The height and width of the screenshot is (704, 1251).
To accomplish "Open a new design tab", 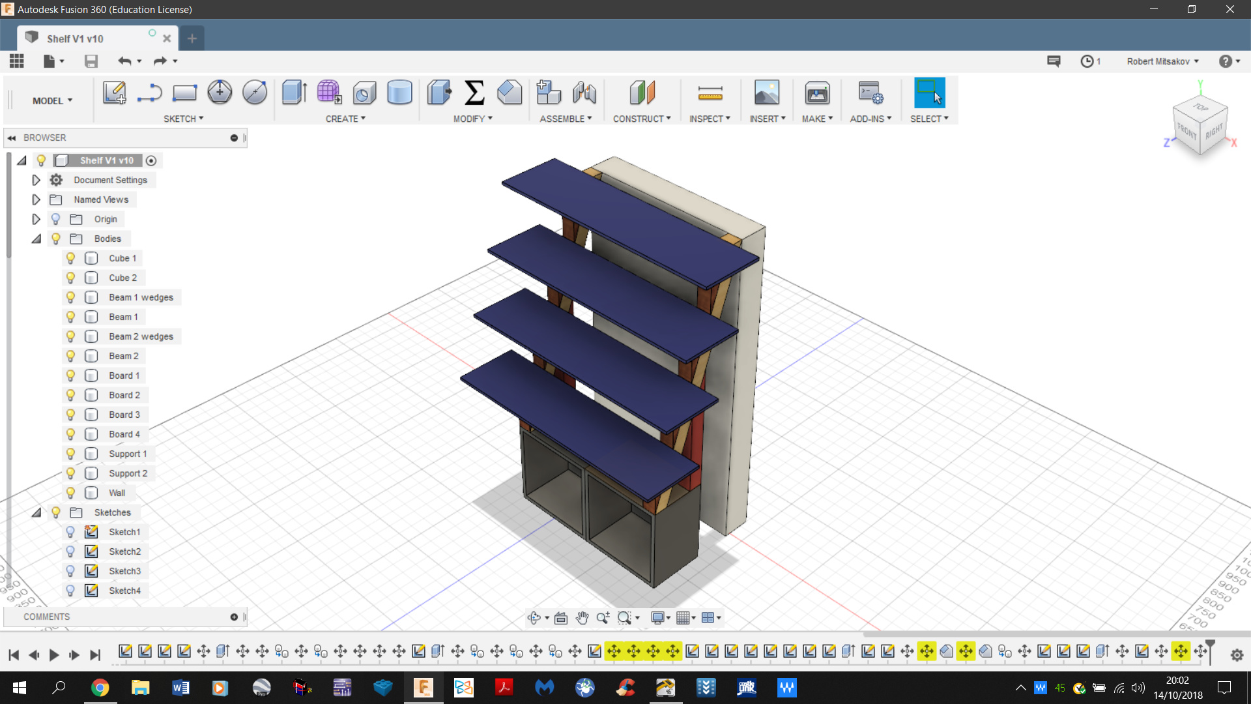I will pyautogui.click(x=192, y=38).
